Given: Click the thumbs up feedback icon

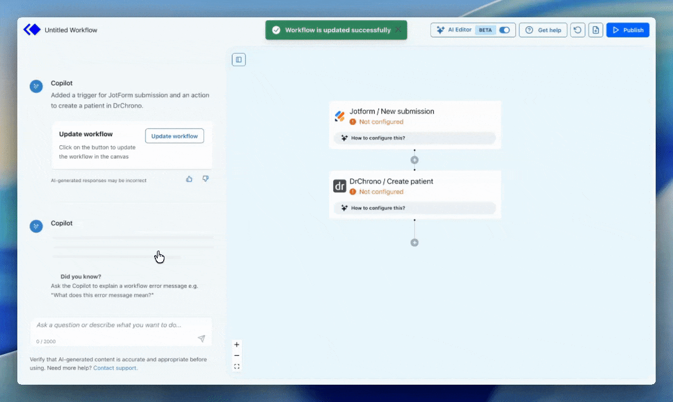Looking at the screenshot, I should 189,179.
